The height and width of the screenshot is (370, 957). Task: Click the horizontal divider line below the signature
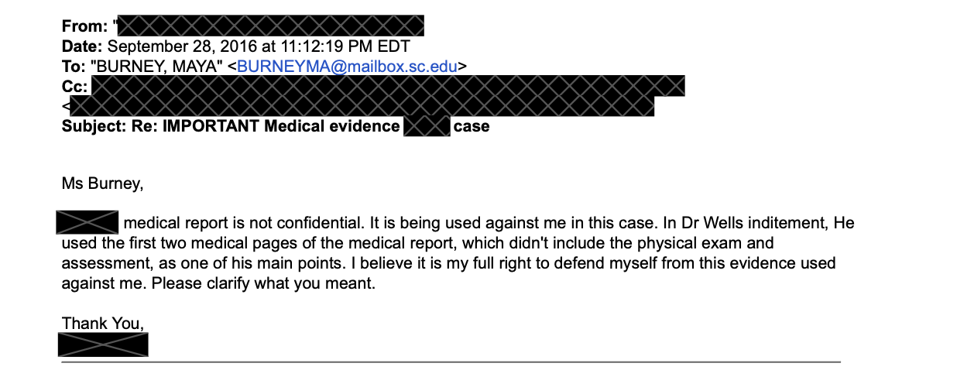(x=451, y=361)
